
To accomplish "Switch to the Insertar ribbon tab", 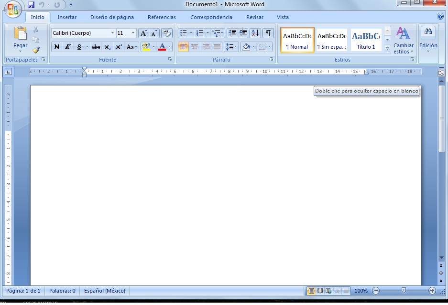I will [67, 17].
